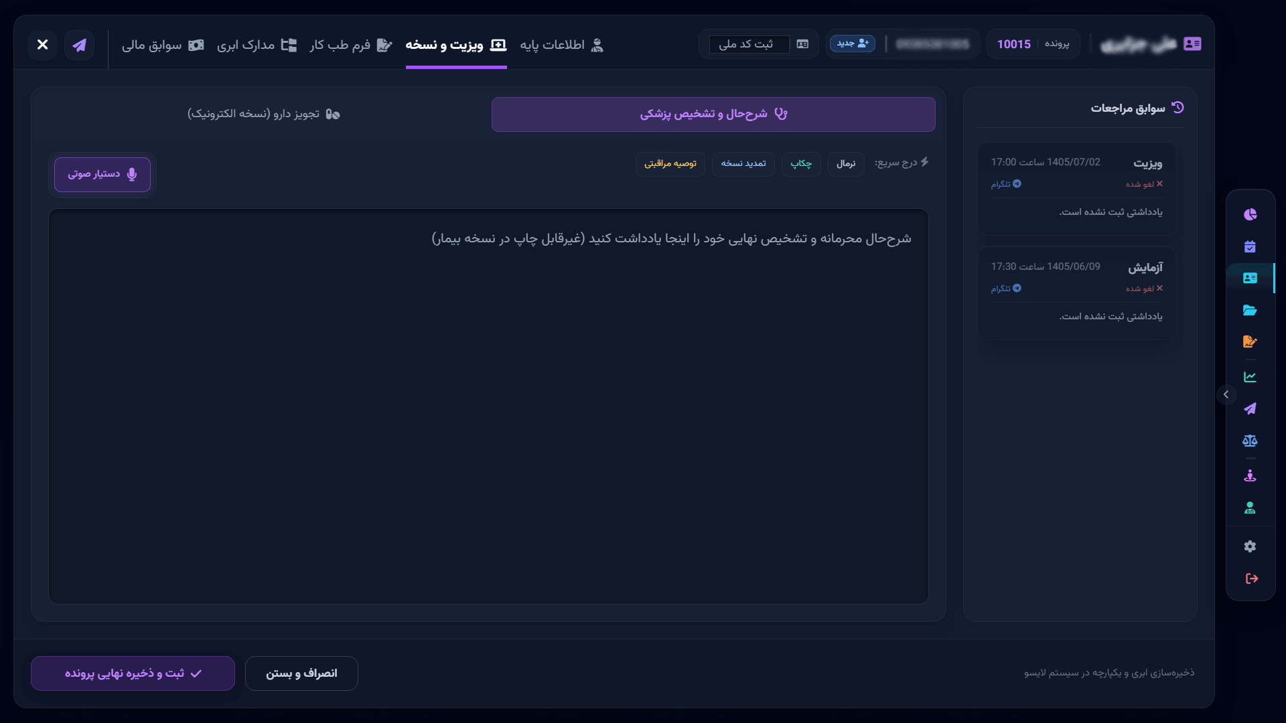The width and height of the screenshot is (1286, 723).
Task: Open the calendar appointments sidebar icon
Action: pos(1250,246)
